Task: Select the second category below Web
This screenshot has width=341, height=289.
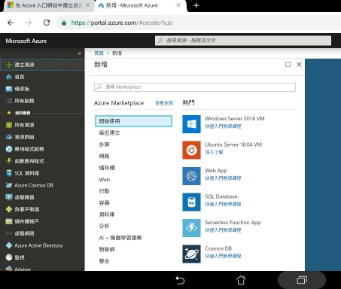Action: pos(104,202)
